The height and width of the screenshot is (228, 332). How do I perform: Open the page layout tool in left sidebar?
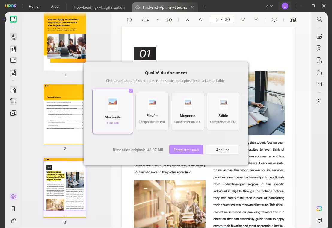point(13,60)
